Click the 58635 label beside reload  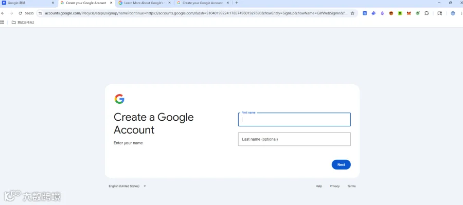coord(29,13)
